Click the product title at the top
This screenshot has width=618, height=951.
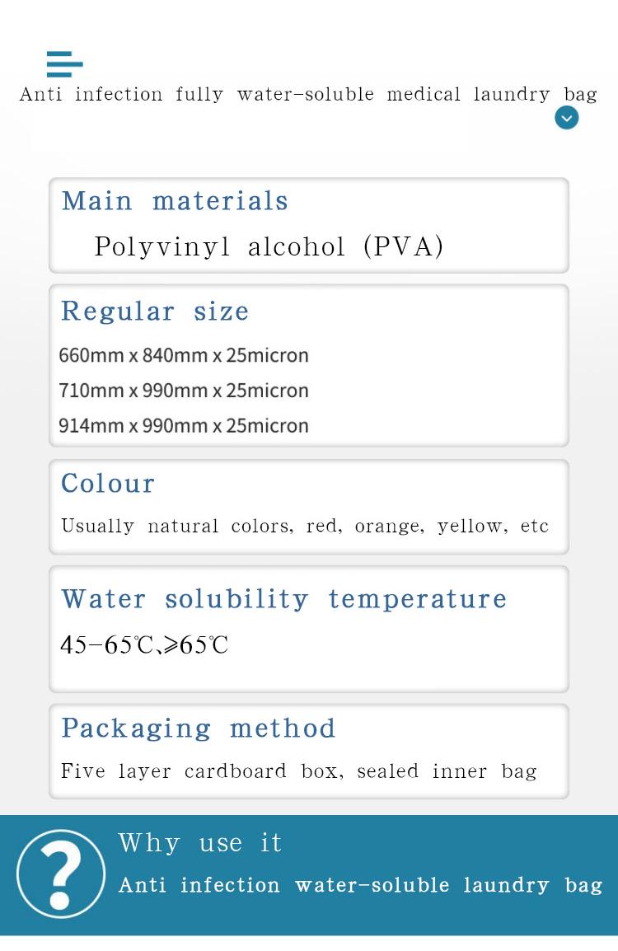click(308, 94)
